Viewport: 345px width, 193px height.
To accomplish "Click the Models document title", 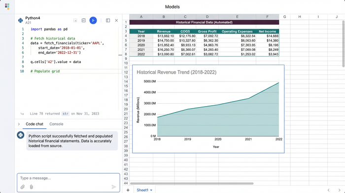I will (172, 7).
